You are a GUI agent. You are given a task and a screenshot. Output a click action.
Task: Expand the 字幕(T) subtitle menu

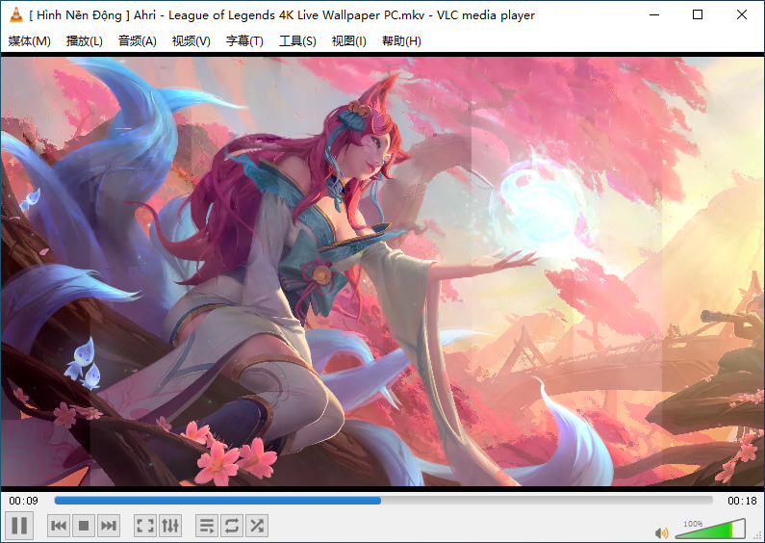click(x=244, y=41)
